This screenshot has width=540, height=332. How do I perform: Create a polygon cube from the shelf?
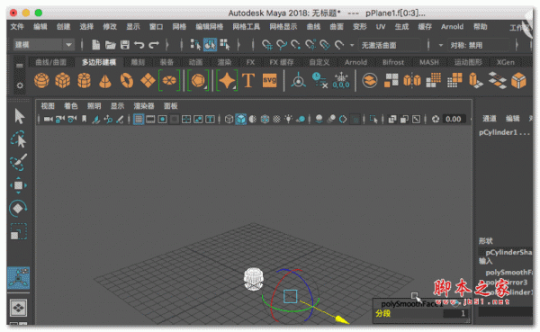pyautogui.click(x=63, y=81)
